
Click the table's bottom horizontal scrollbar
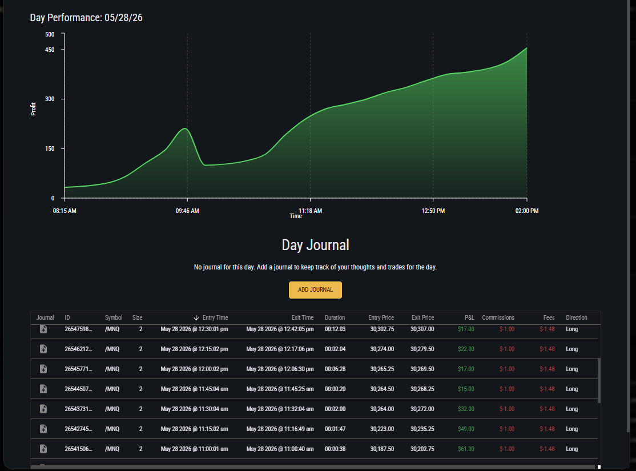click(x=314, y=467)
